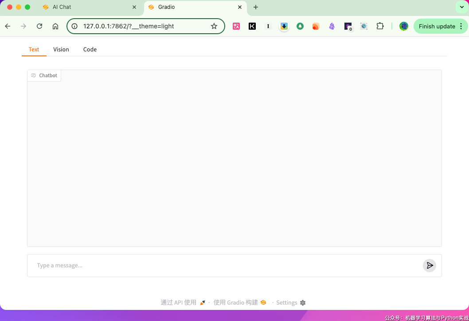Open the Extensions puzzle-piece menu
The image size is (469, 321).
pos(380,26)
